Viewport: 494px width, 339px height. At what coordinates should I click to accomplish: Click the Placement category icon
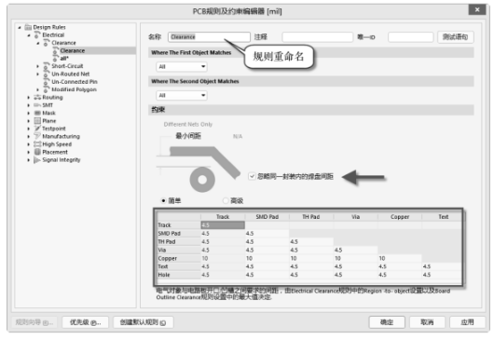point(37,152)
